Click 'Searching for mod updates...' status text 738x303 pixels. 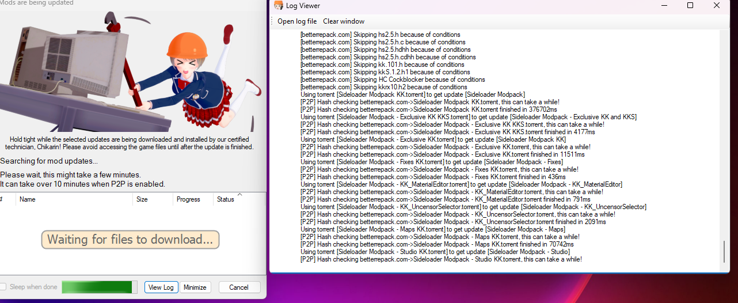49,161
